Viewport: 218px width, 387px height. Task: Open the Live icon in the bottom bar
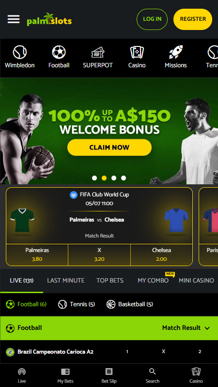tap(22, 372)
